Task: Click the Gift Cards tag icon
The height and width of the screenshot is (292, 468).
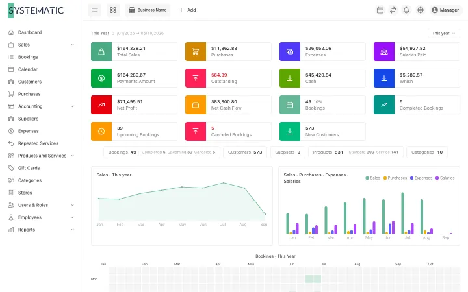Action: [11, 168]
